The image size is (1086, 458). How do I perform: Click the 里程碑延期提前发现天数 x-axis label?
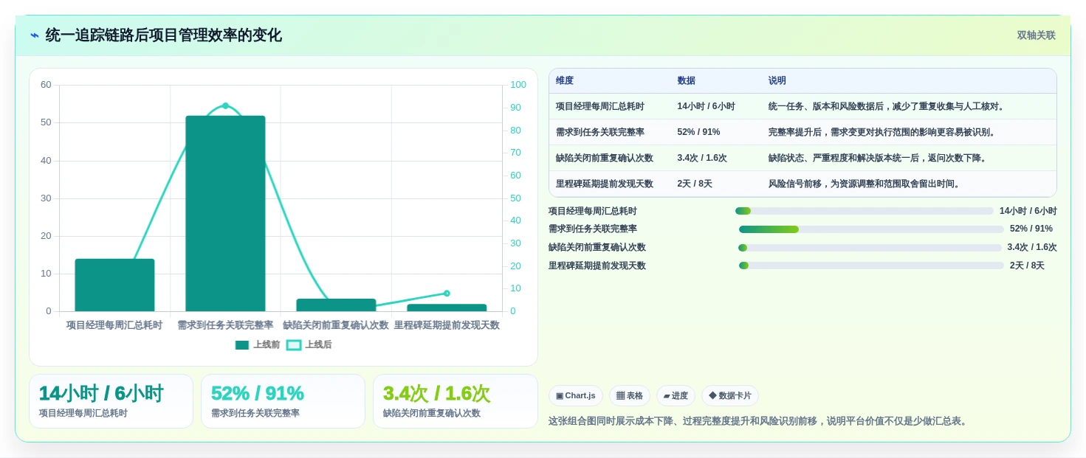[447, 325]
